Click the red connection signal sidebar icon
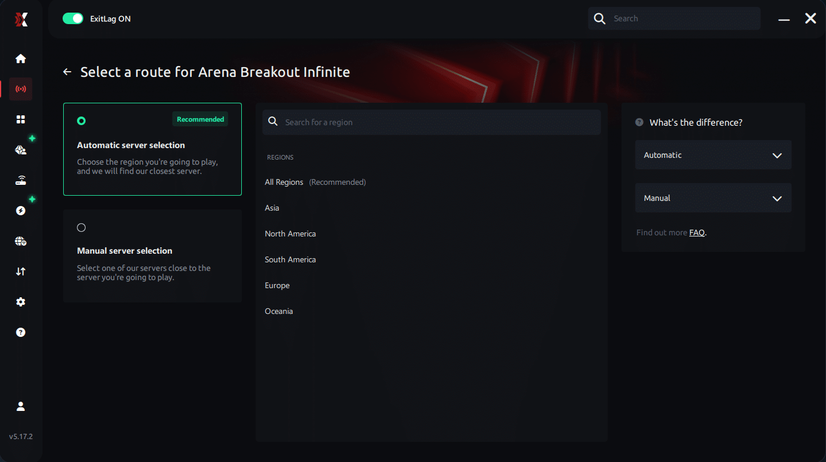 coord(21,89)
